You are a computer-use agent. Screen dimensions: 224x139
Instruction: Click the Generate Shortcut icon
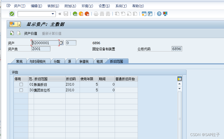tap(150, 14)
